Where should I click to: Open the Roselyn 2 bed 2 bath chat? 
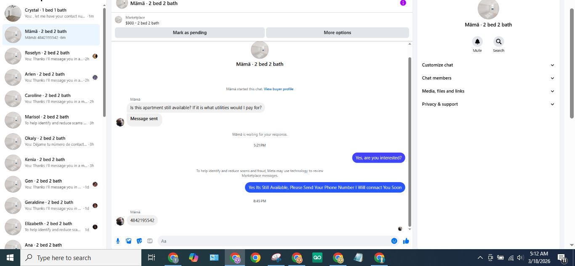(x=51, y=56)
